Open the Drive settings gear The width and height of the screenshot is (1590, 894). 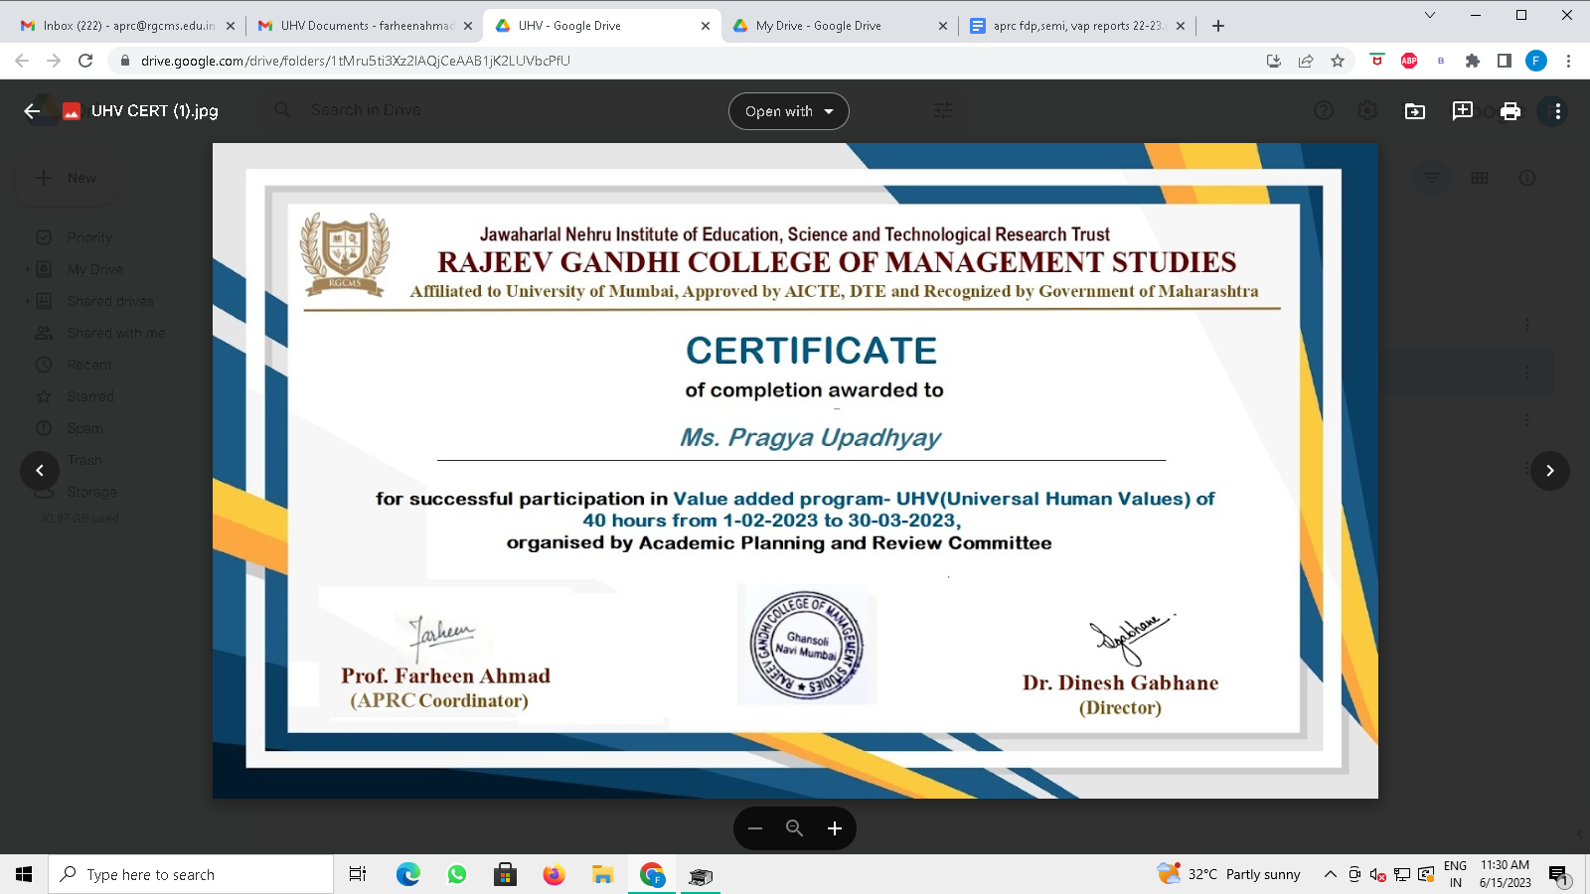click(x=1367, y=110)
